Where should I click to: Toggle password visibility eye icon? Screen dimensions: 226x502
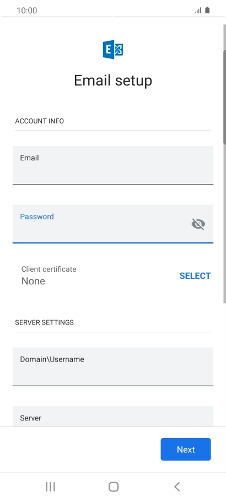[198, 224]
